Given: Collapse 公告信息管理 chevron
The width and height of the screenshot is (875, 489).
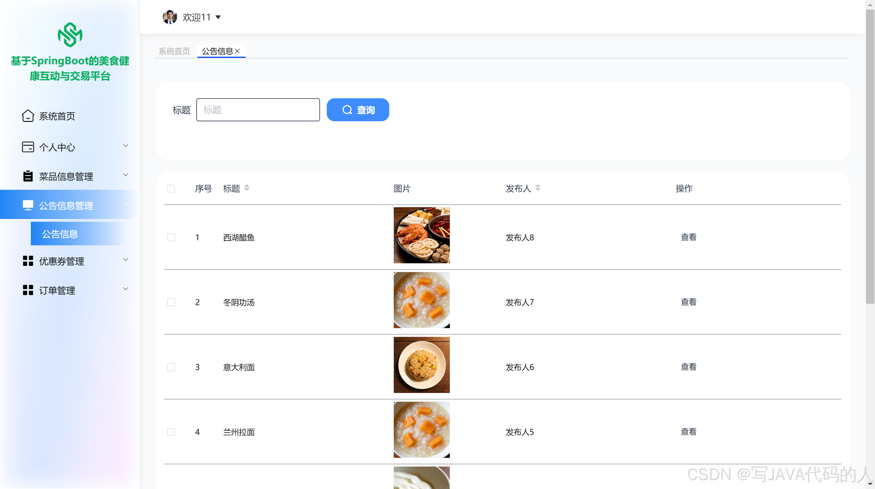Looking at the screenshot, I should click(x=126, y=204).
